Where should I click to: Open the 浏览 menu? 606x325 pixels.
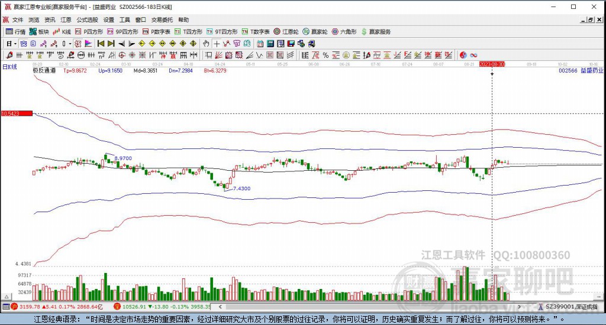(34, 19)
